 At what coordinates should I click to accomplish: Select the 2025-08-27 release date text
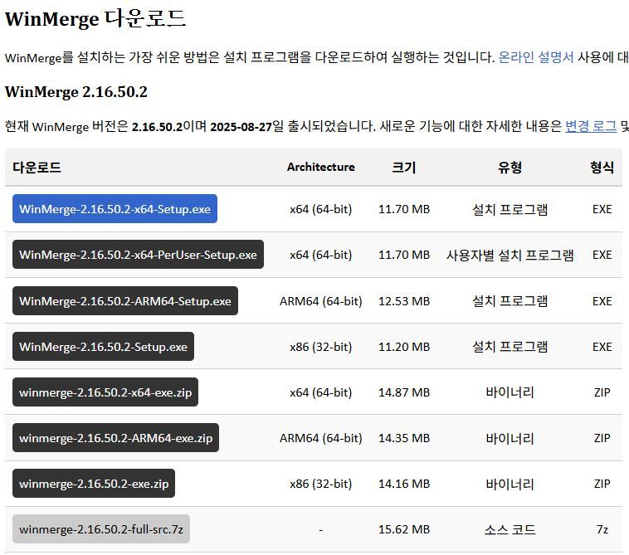(241, 127)
